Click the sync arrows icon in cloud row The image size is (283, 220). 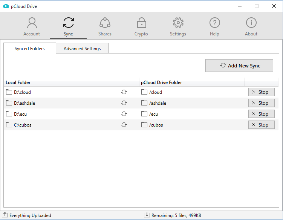[124, 92]
